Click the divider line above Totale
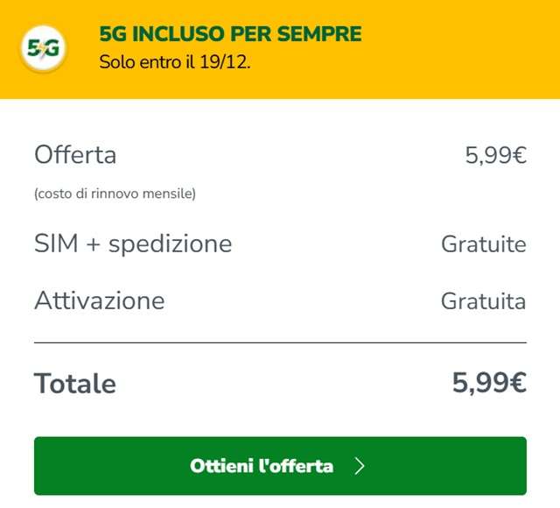The image size is (560, 508). point(280,342)
